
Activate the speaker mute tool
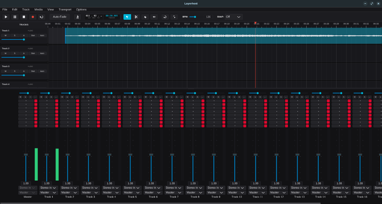(x=154, y=17)
